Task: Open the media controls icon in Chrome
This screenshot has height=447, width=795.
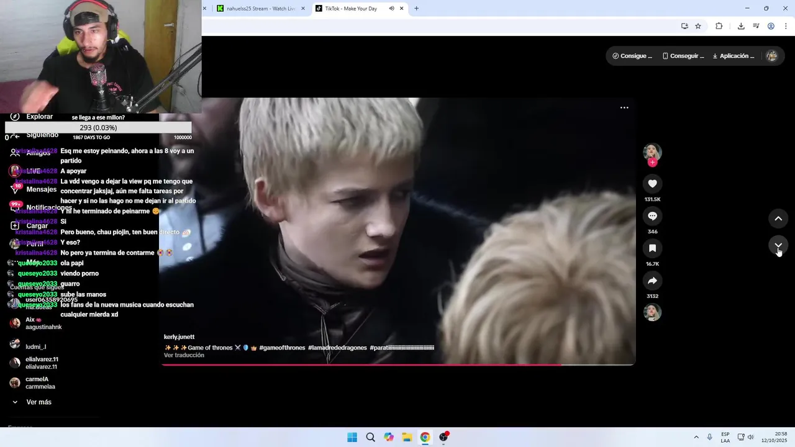Action: tap(756, 26)
